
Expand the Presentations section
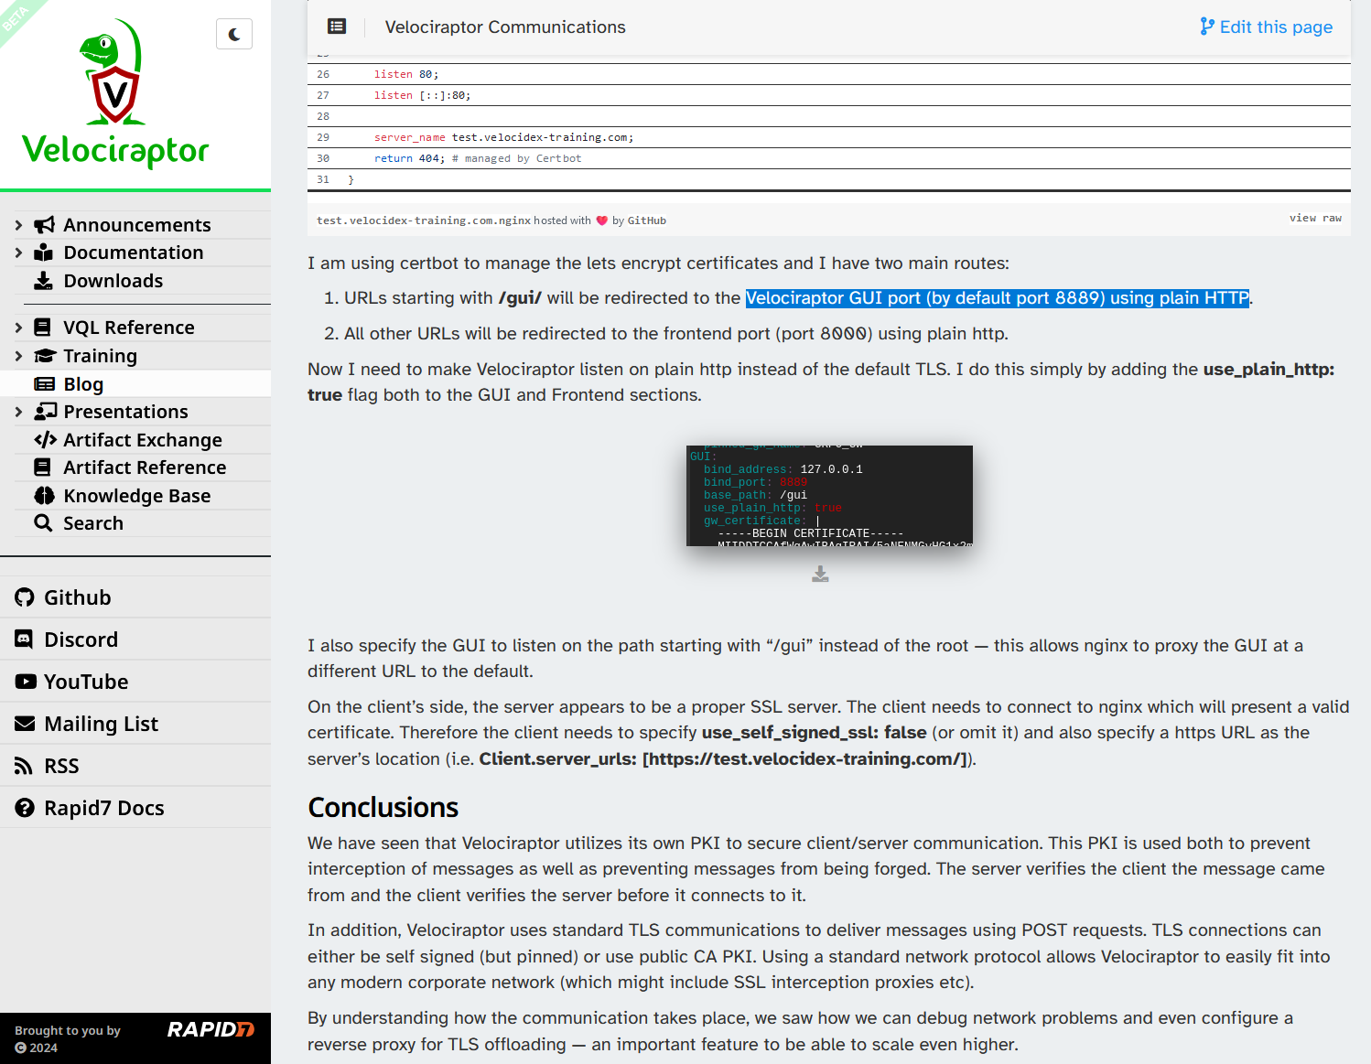tap(18, 412)
